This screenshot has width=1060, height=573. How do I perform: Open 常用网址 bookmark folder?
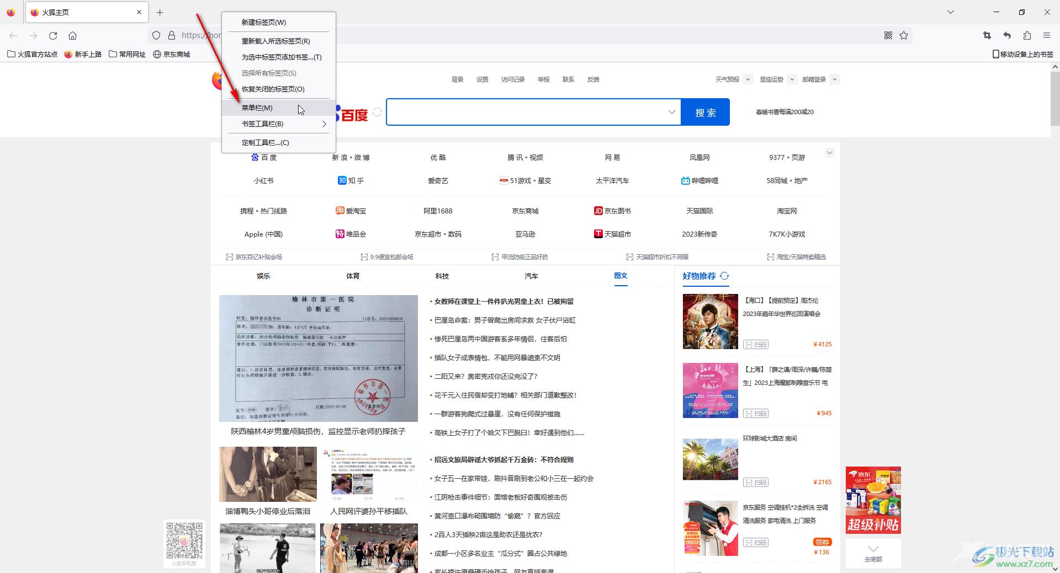(x=128, y=54)
